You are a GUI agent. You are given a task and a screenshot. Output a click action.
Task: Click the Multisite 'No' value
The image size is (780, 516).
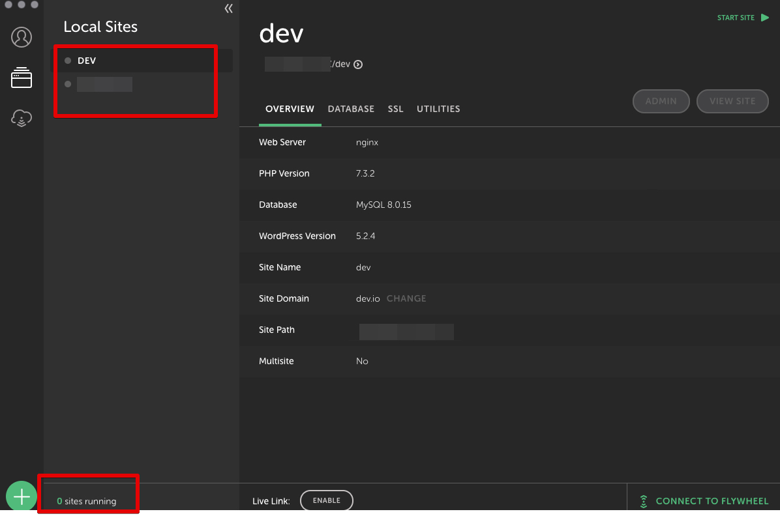(x=362, y=362)
